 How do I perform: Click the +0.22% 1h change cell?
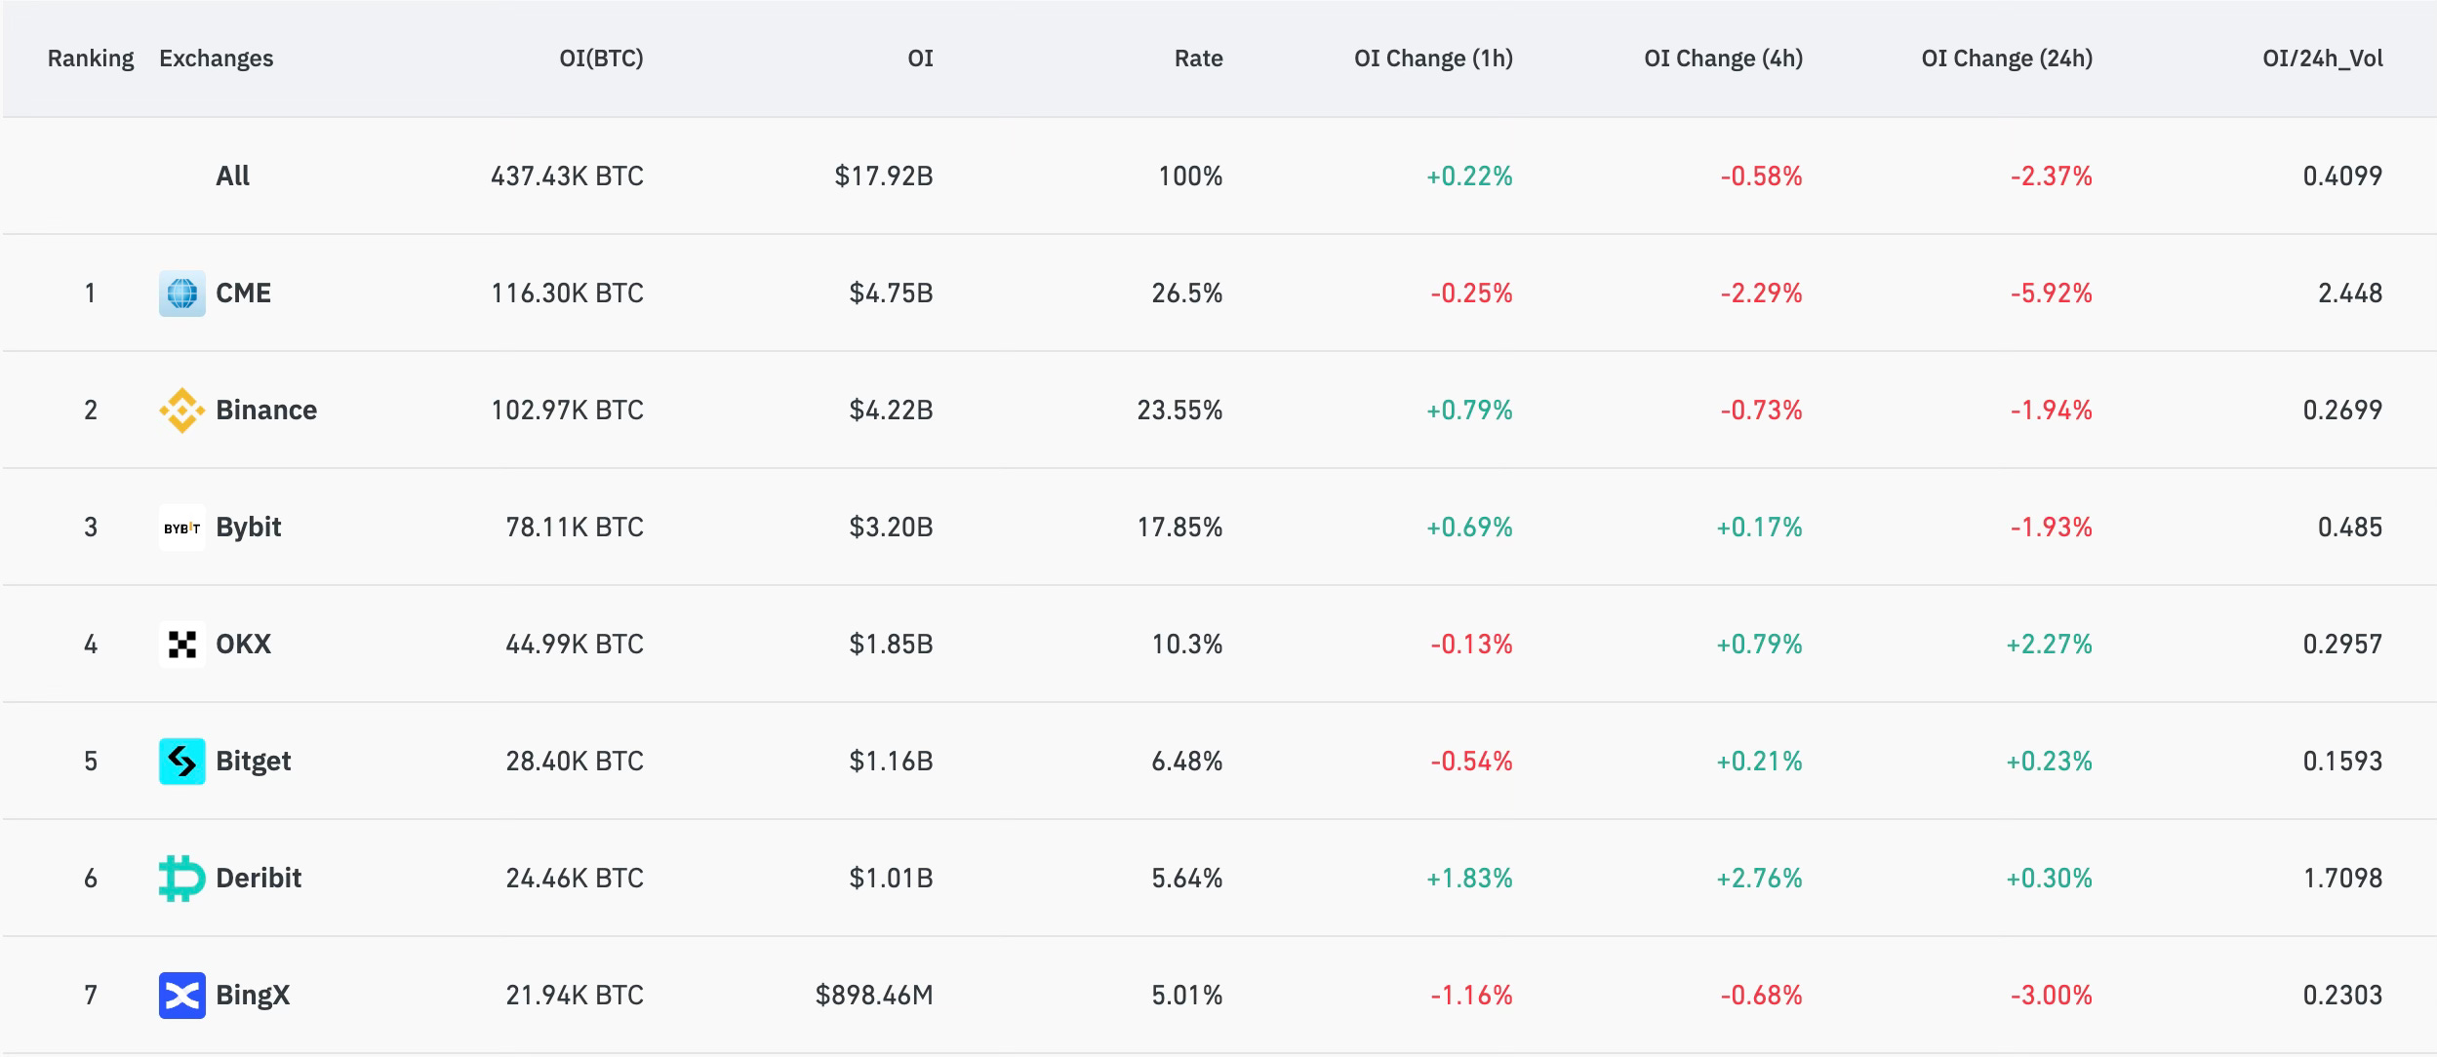tap(1469, 176)
